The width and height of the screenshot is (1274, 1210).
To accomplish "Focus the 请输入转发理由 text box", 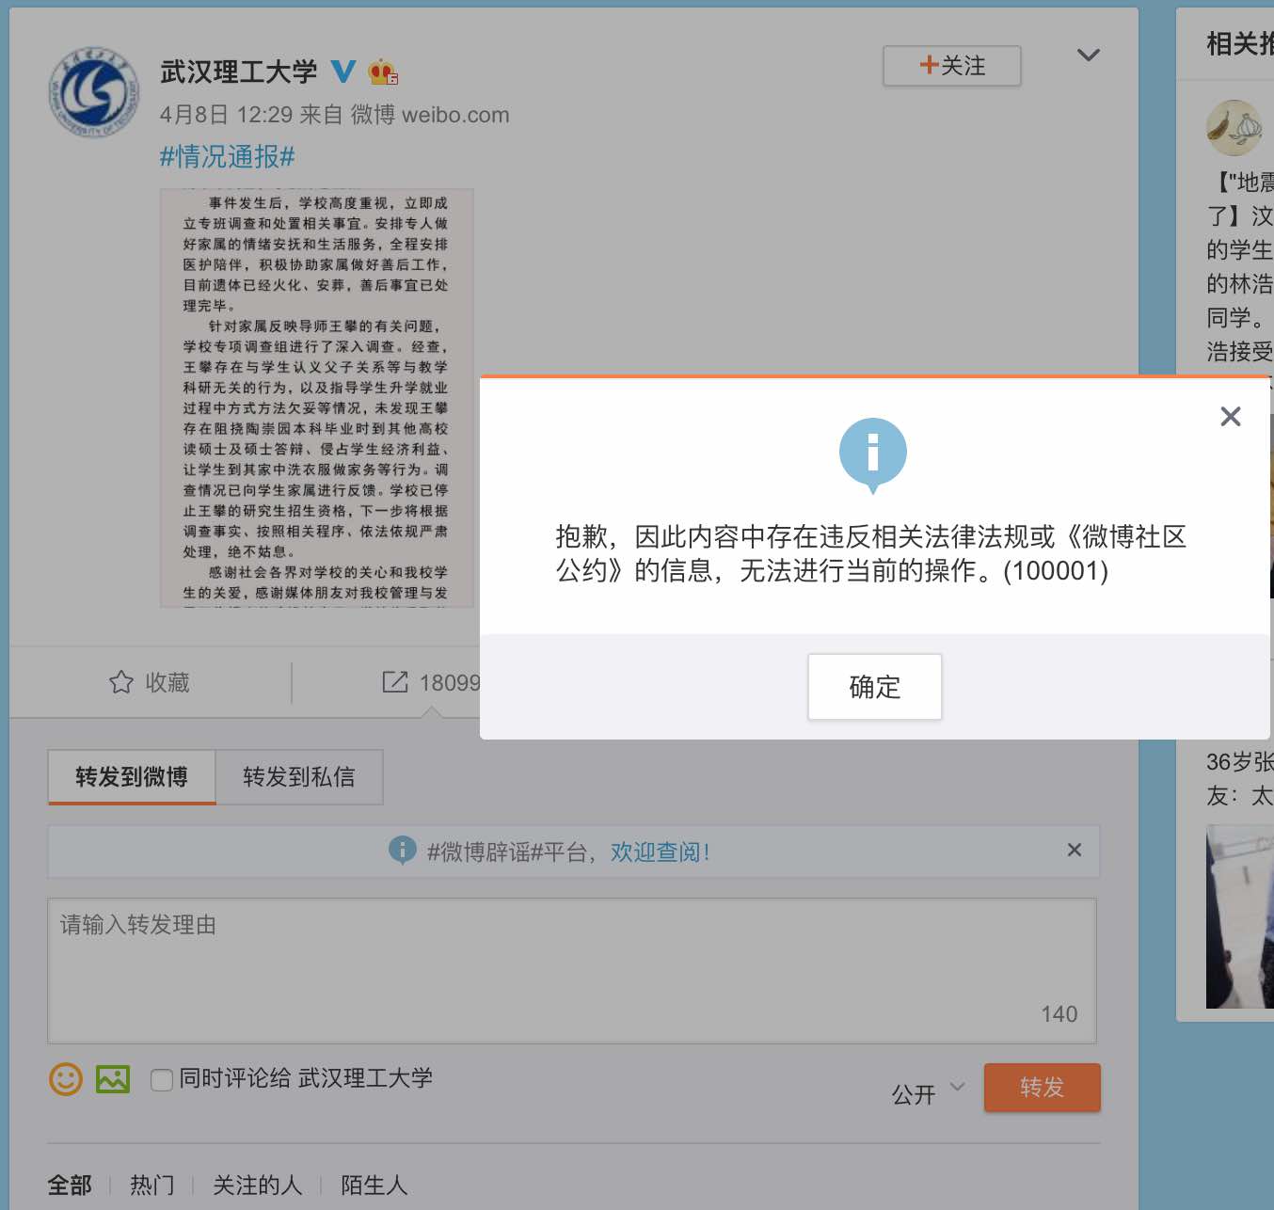I will (x=572, y=971).
